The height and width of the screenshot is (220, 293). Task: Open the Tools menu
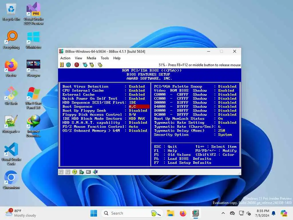tap(105, 58)
